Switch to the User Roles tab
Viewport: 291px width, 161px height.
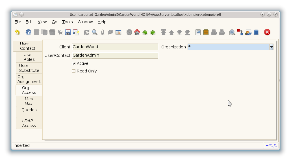coord(29,57)
